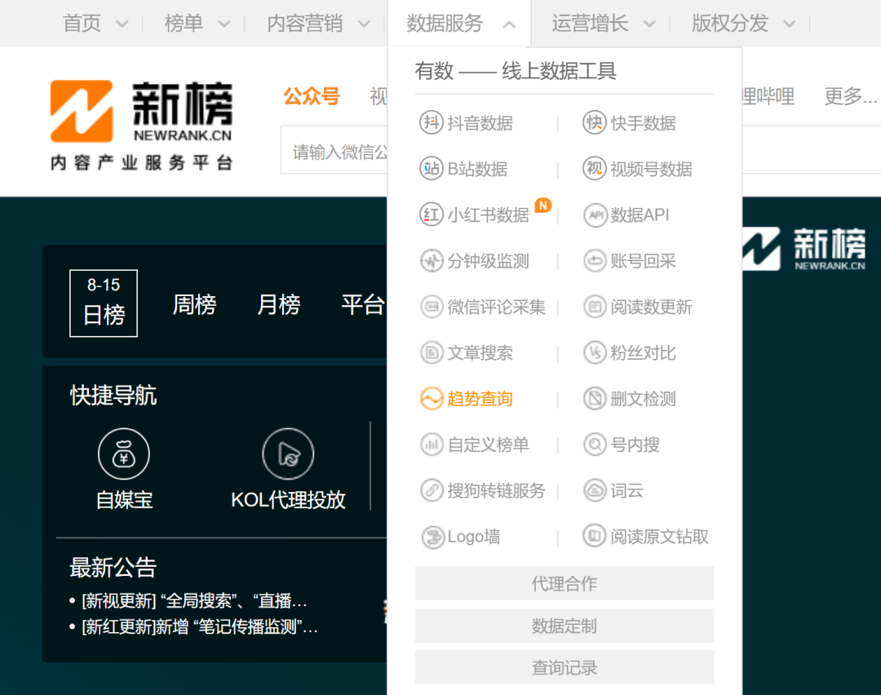The width and height of the screenshot is (881, 695).
Task: Click the 快手数据 icon
Action: (595, 122)
